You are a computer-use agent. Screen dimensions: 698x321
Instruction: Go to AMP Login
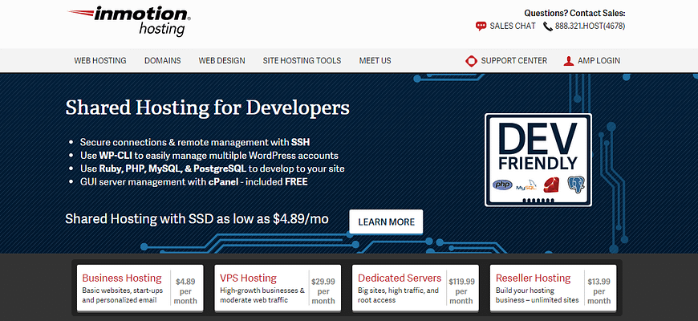coord(599,60)
